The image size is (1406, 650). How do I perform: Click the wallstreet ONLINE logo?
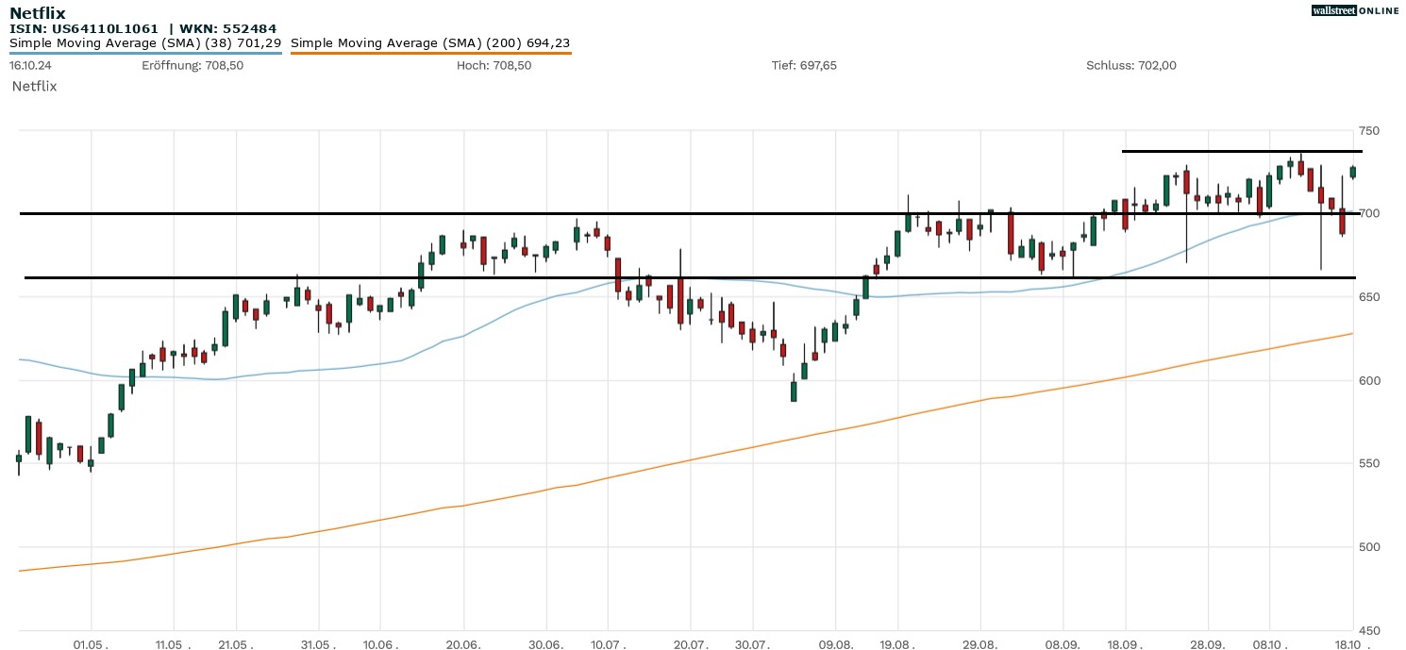[x=1355, y=10]
